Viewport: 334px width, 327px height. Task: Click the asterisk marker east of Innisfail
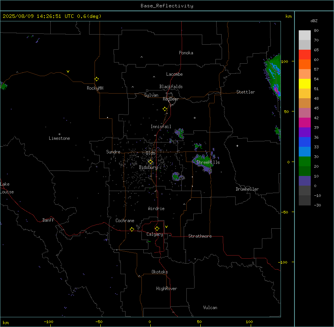[195, 118]
